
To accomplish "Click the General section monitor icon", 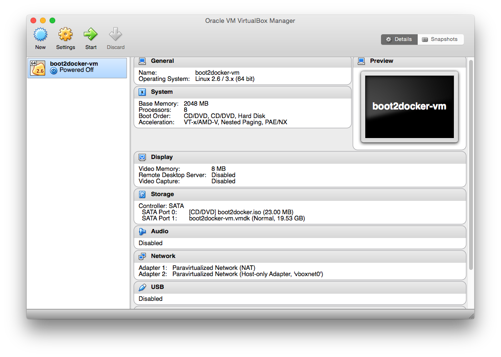I will tap(142, 61).
